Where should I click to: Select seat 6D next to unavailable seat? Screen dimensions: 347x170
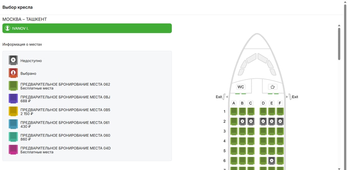[x=263, y=161]
